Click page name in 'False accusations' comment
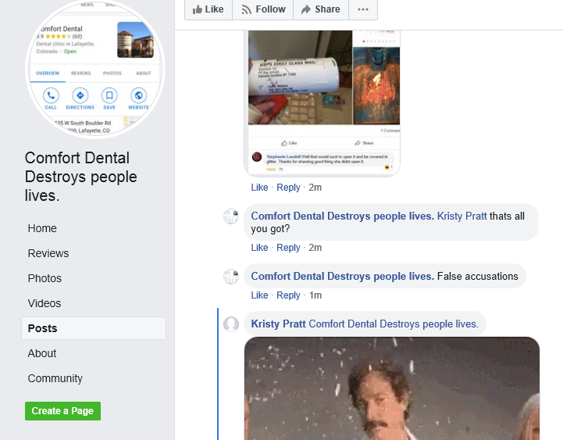Screen dimensions: 563x440 (342, 276)
